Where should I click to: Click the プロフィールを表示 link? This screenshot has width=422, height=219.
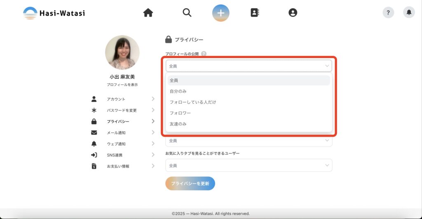122,85
